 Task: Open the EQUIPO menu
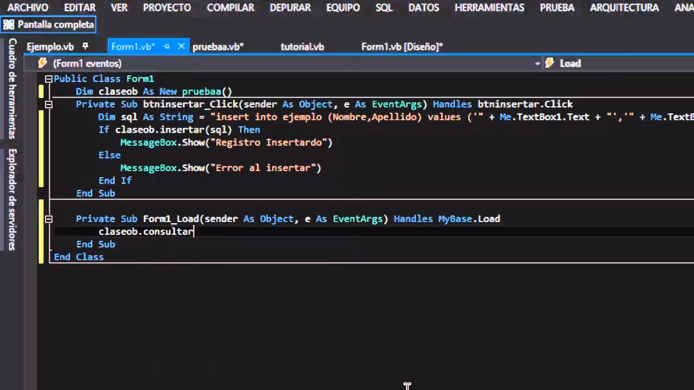[x=343, y=8]
